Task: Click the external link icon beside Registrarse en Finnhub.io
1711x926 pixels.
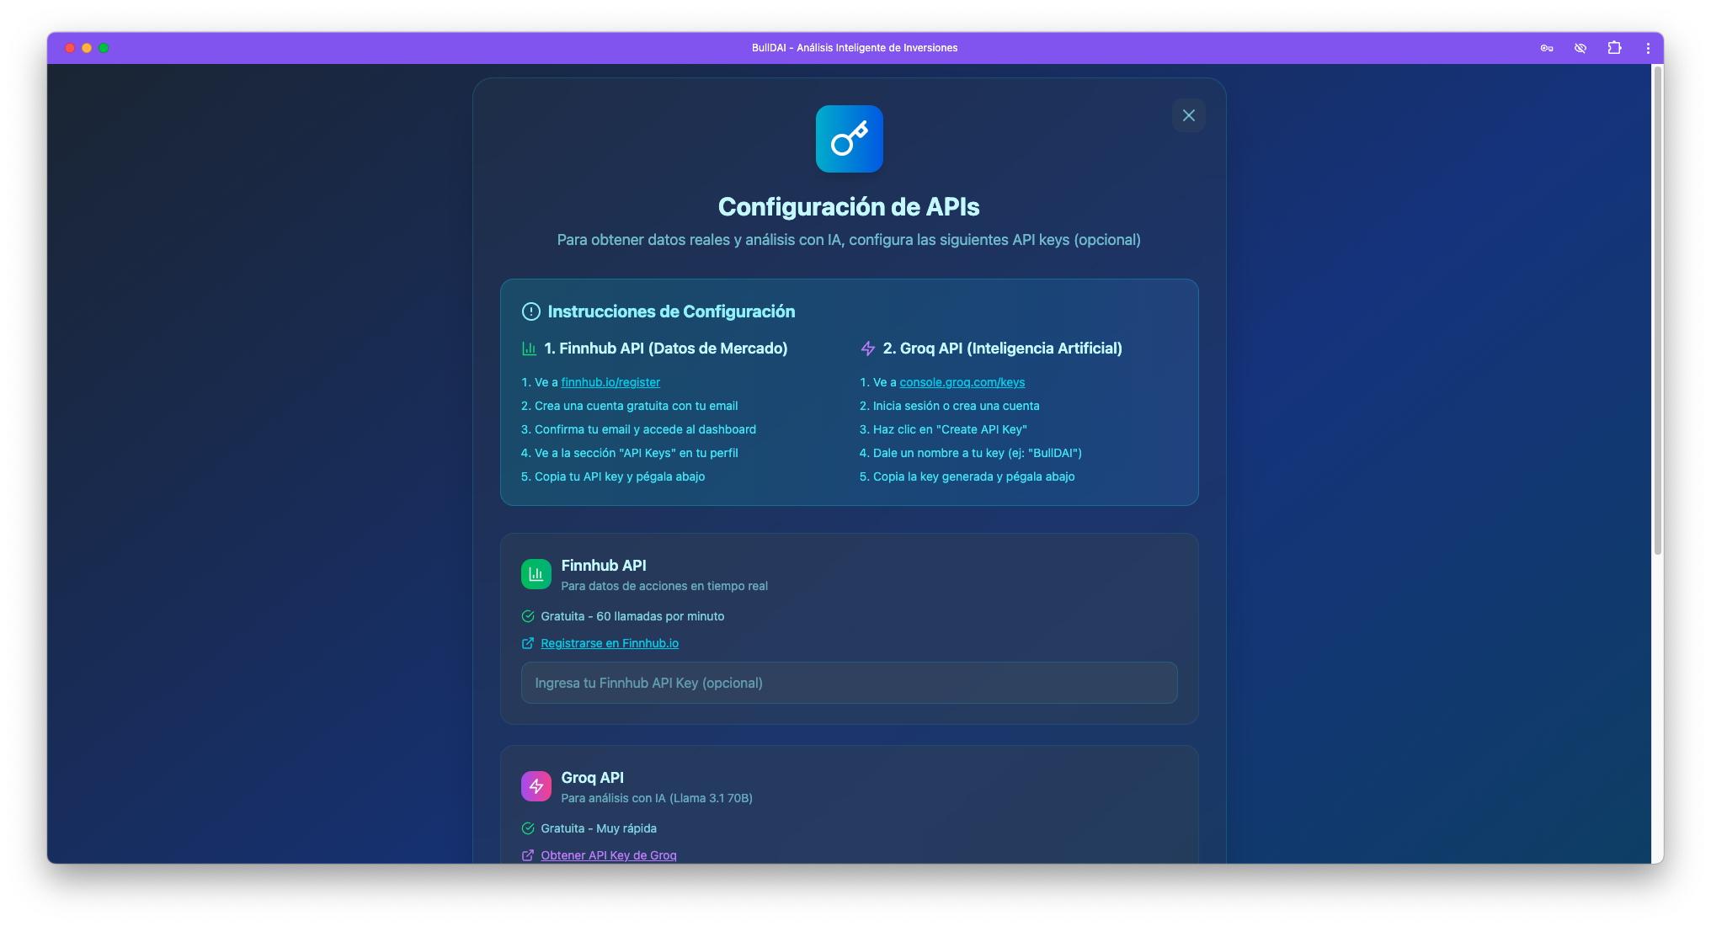Action: [528, 643]
